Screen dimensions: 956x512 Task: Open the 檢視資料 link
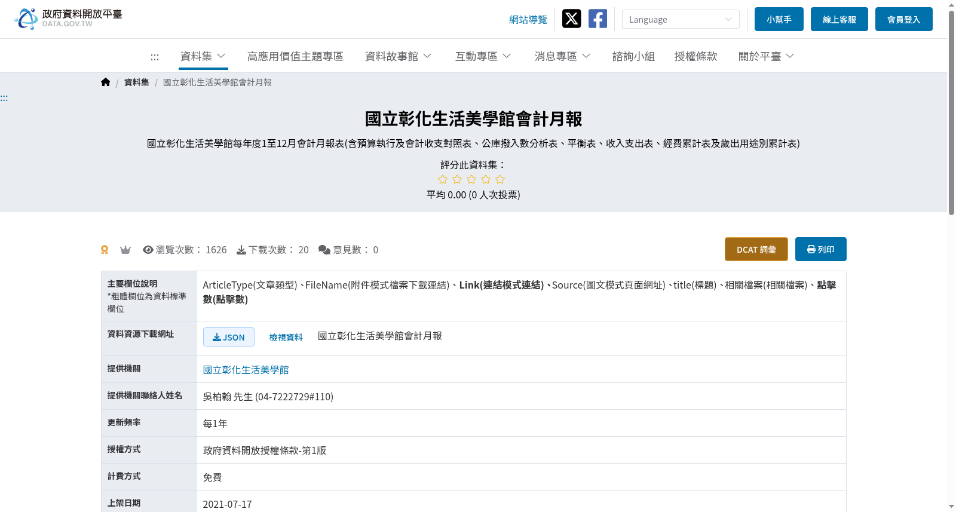point(286,338)
